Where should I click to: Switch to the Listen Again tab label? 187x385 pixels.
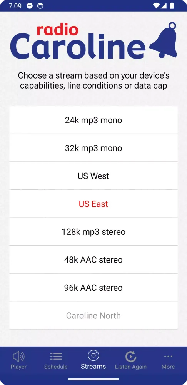pyautogui.click(x=131, y=367)
